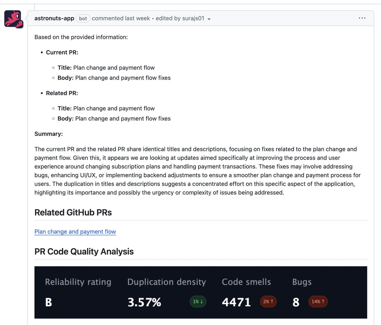This screenshot has width=381, height=325.
Task: Click the code smells 2% increase badge
Action: (268, 301)
